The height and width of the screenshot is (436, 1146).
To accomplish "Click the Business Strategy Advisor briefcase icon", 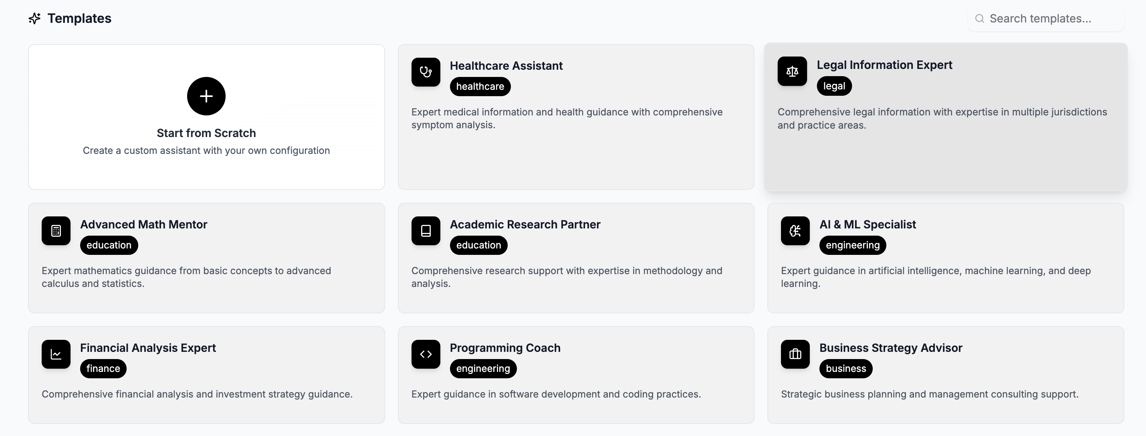I will point(795,354).
